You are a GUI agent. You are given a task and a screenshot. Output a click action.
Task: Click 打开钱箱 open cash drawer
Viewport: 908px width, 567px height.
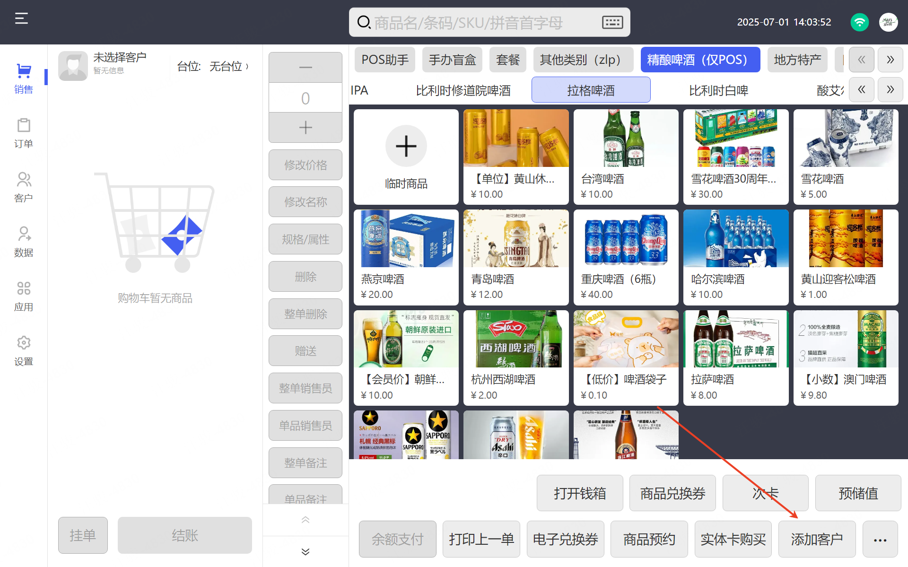(x=580, y=493)
